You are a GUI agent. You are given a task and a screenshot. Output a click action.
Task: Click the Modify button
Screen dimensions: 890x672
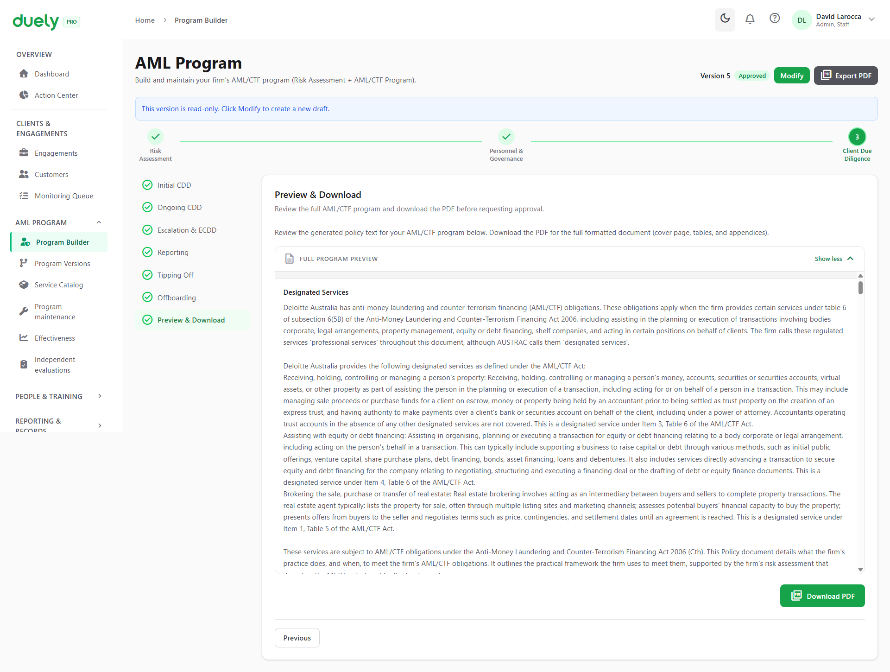(792, 76)
